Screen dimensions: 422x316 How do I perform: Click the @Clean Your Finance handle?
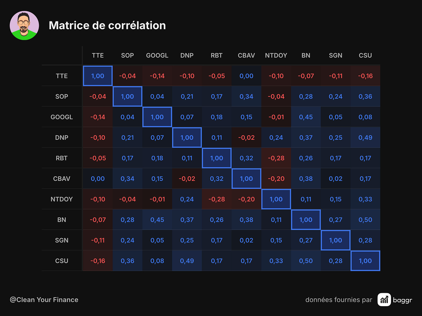[x=44, y=300]
